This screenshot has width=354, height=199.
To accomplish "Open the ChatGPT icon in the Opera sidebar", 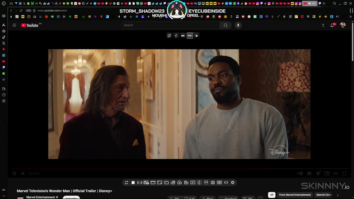I will pyautogui.click(x=4, y=31).
